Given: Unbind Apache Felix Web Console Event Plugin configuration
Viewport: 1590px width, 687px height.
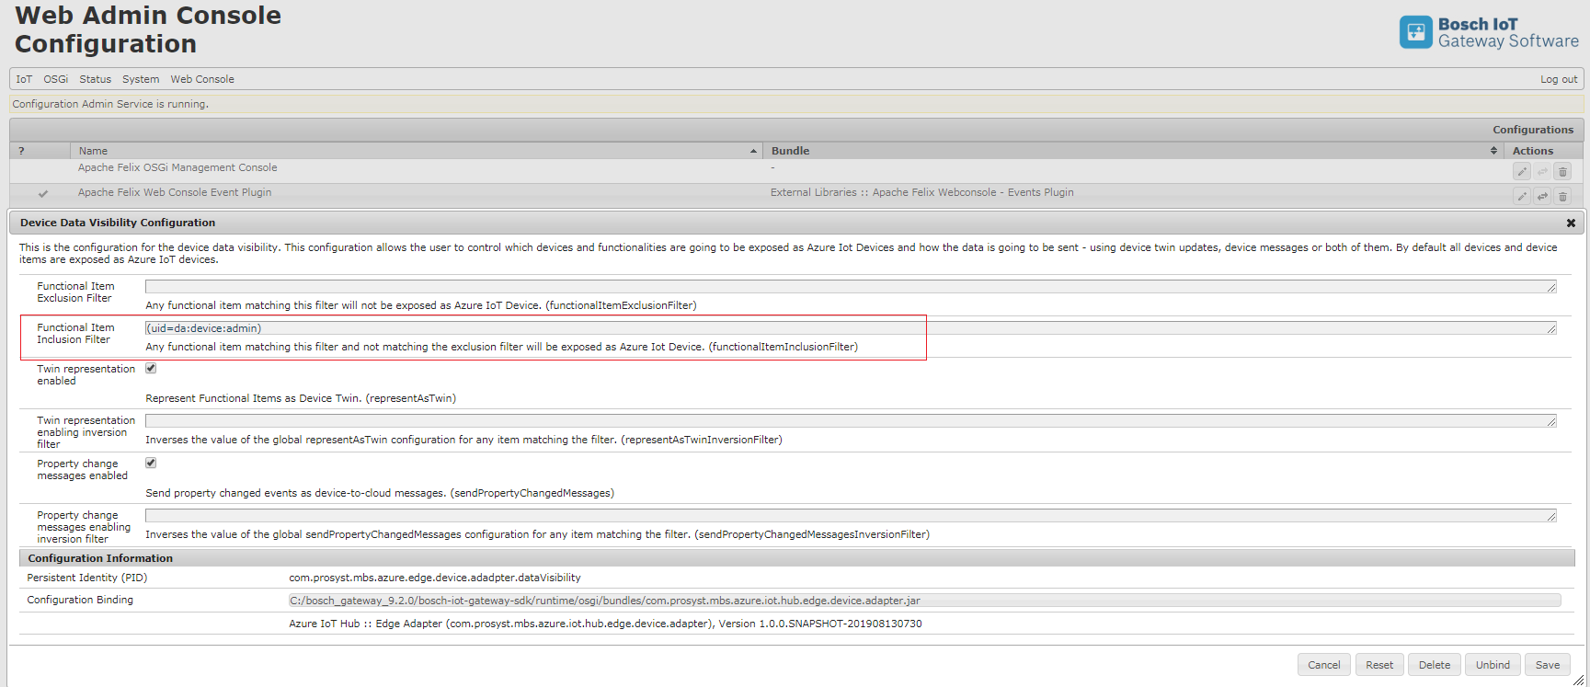Looking at the screenshot, I should click(x=1542, y=196).
